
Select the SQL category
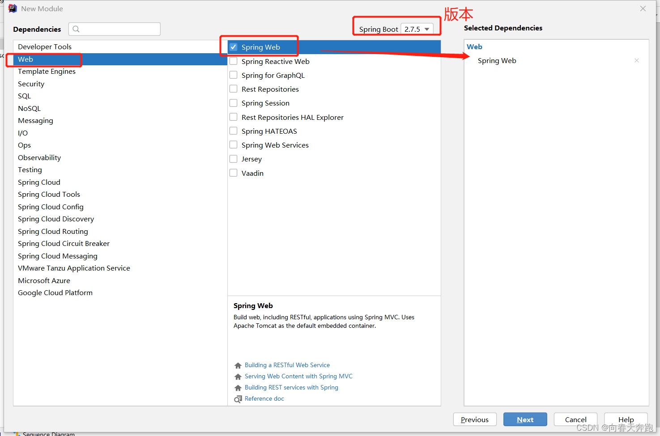pyautogui.click(x=120, y=96)
